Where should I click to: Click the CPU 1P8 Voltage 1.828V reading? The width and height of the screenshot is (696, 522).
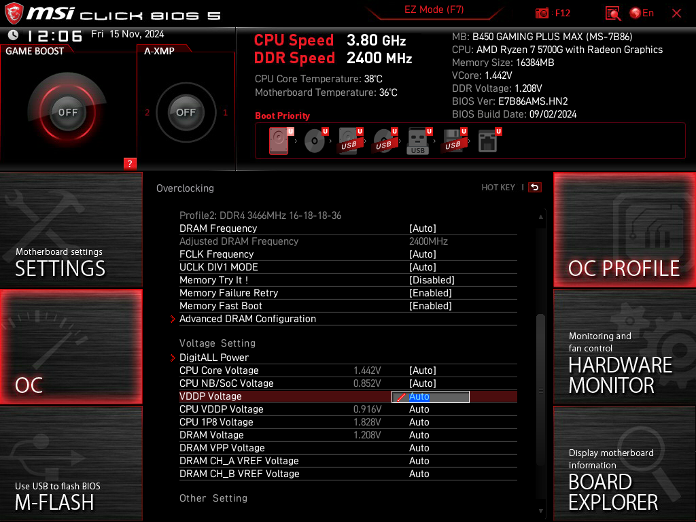point(367,421)
